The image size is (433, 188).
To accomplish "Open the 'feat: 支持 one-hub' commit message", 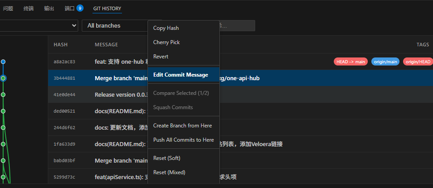I will (x=121, y=61).
